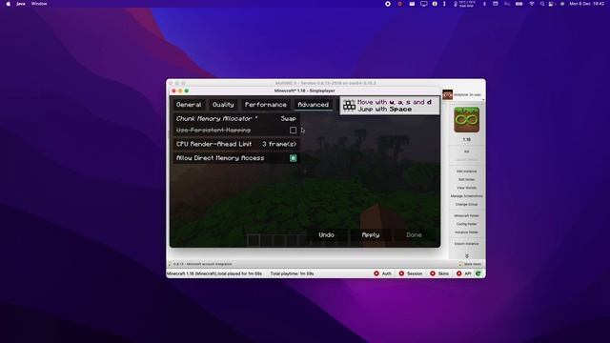
Task: Click the Undo button
Action: point(326,235)
